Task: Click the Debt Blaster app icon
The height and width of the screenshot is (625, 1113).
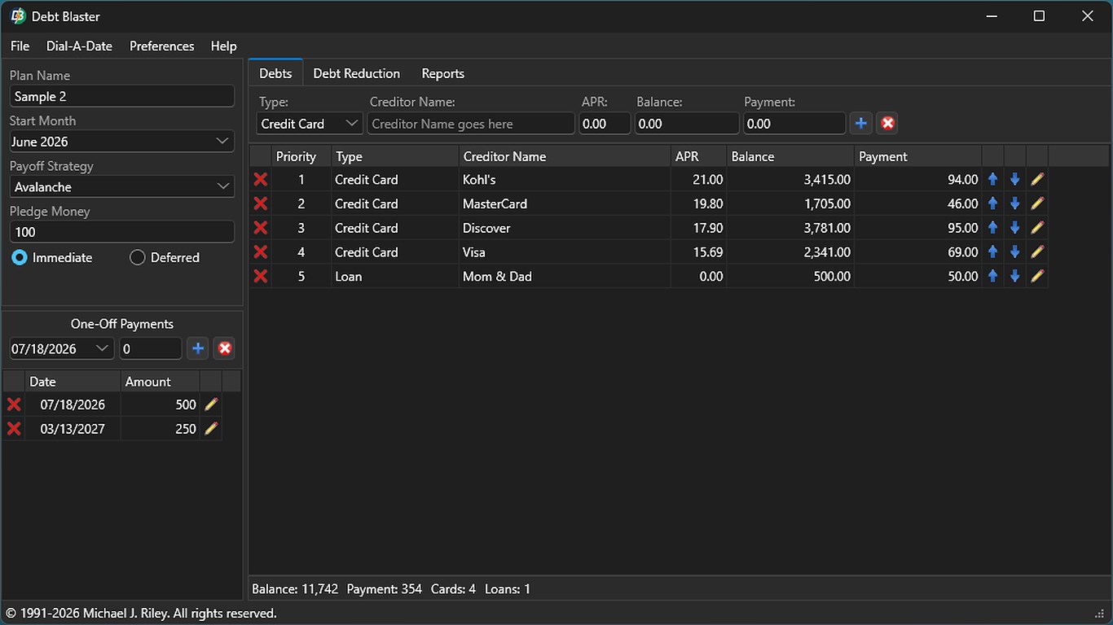Action: [x=18, y=16]
